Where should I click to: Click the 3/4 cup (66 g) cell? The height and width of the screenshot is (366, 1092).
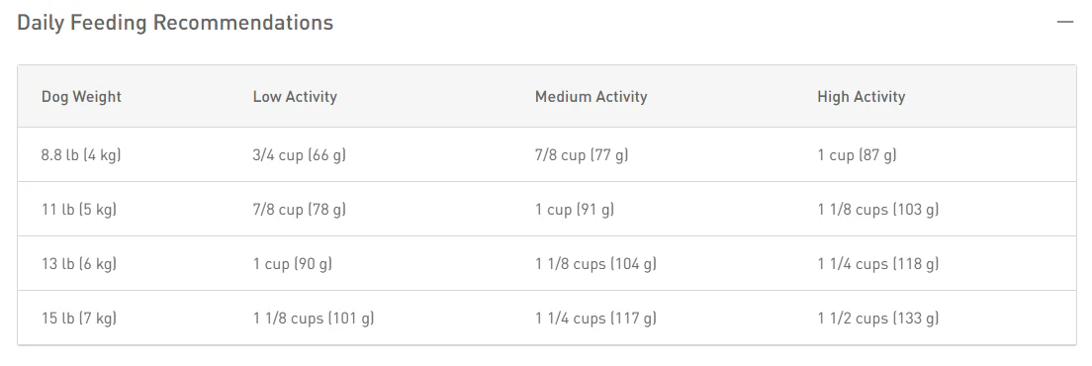tap(300, 155)
